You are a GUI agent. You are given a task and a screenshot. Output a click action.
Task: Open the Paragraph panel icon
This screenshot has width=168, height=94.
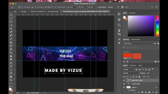click(x=119, y=43)
